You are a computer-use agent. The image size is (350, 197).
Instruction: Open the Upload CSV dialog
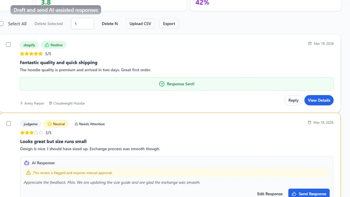[x=140, y=24]
